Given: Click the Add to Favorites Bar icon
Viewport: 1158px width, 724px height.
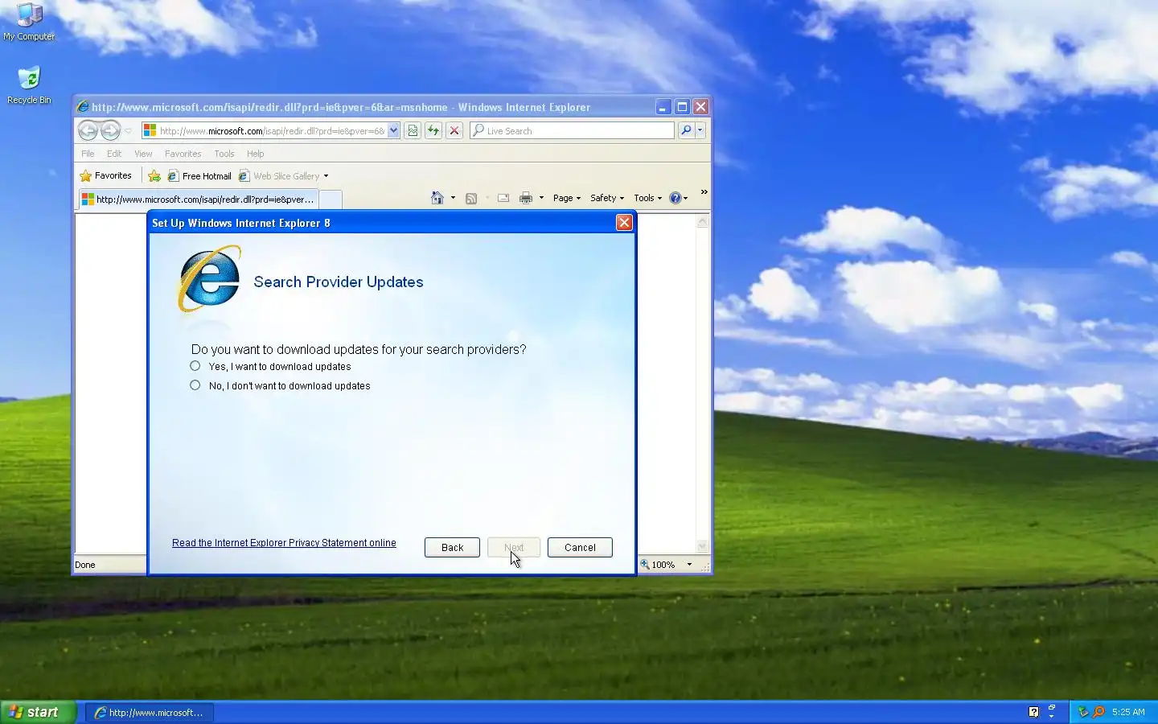Looking at the screenshot, I should click(154, 175).
